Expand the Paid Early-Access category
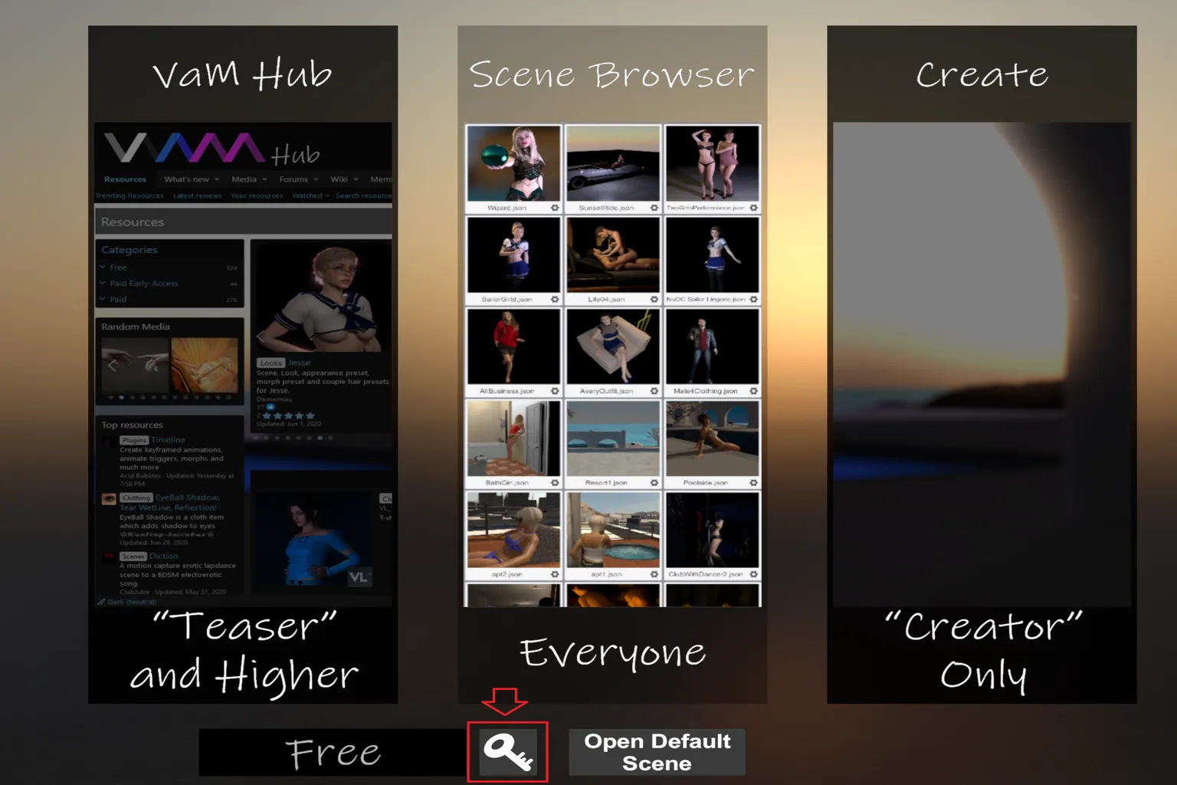The width and height of the screenshot is (1177, 785). (143, 284)
